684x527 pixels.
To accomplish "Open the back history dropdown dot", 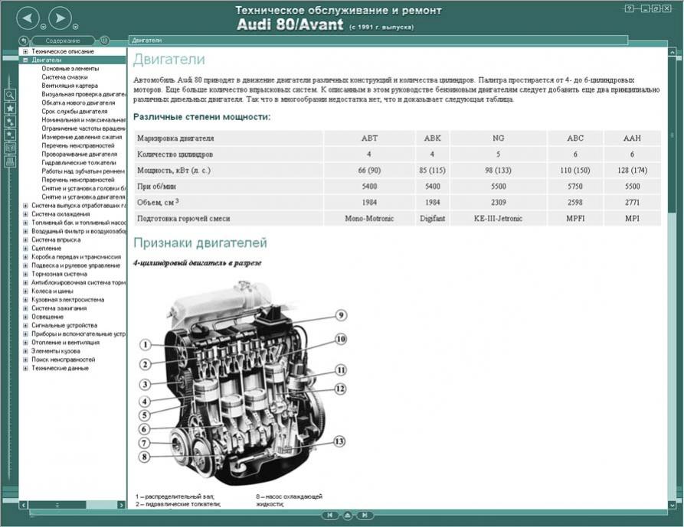I will pos(43,27).
